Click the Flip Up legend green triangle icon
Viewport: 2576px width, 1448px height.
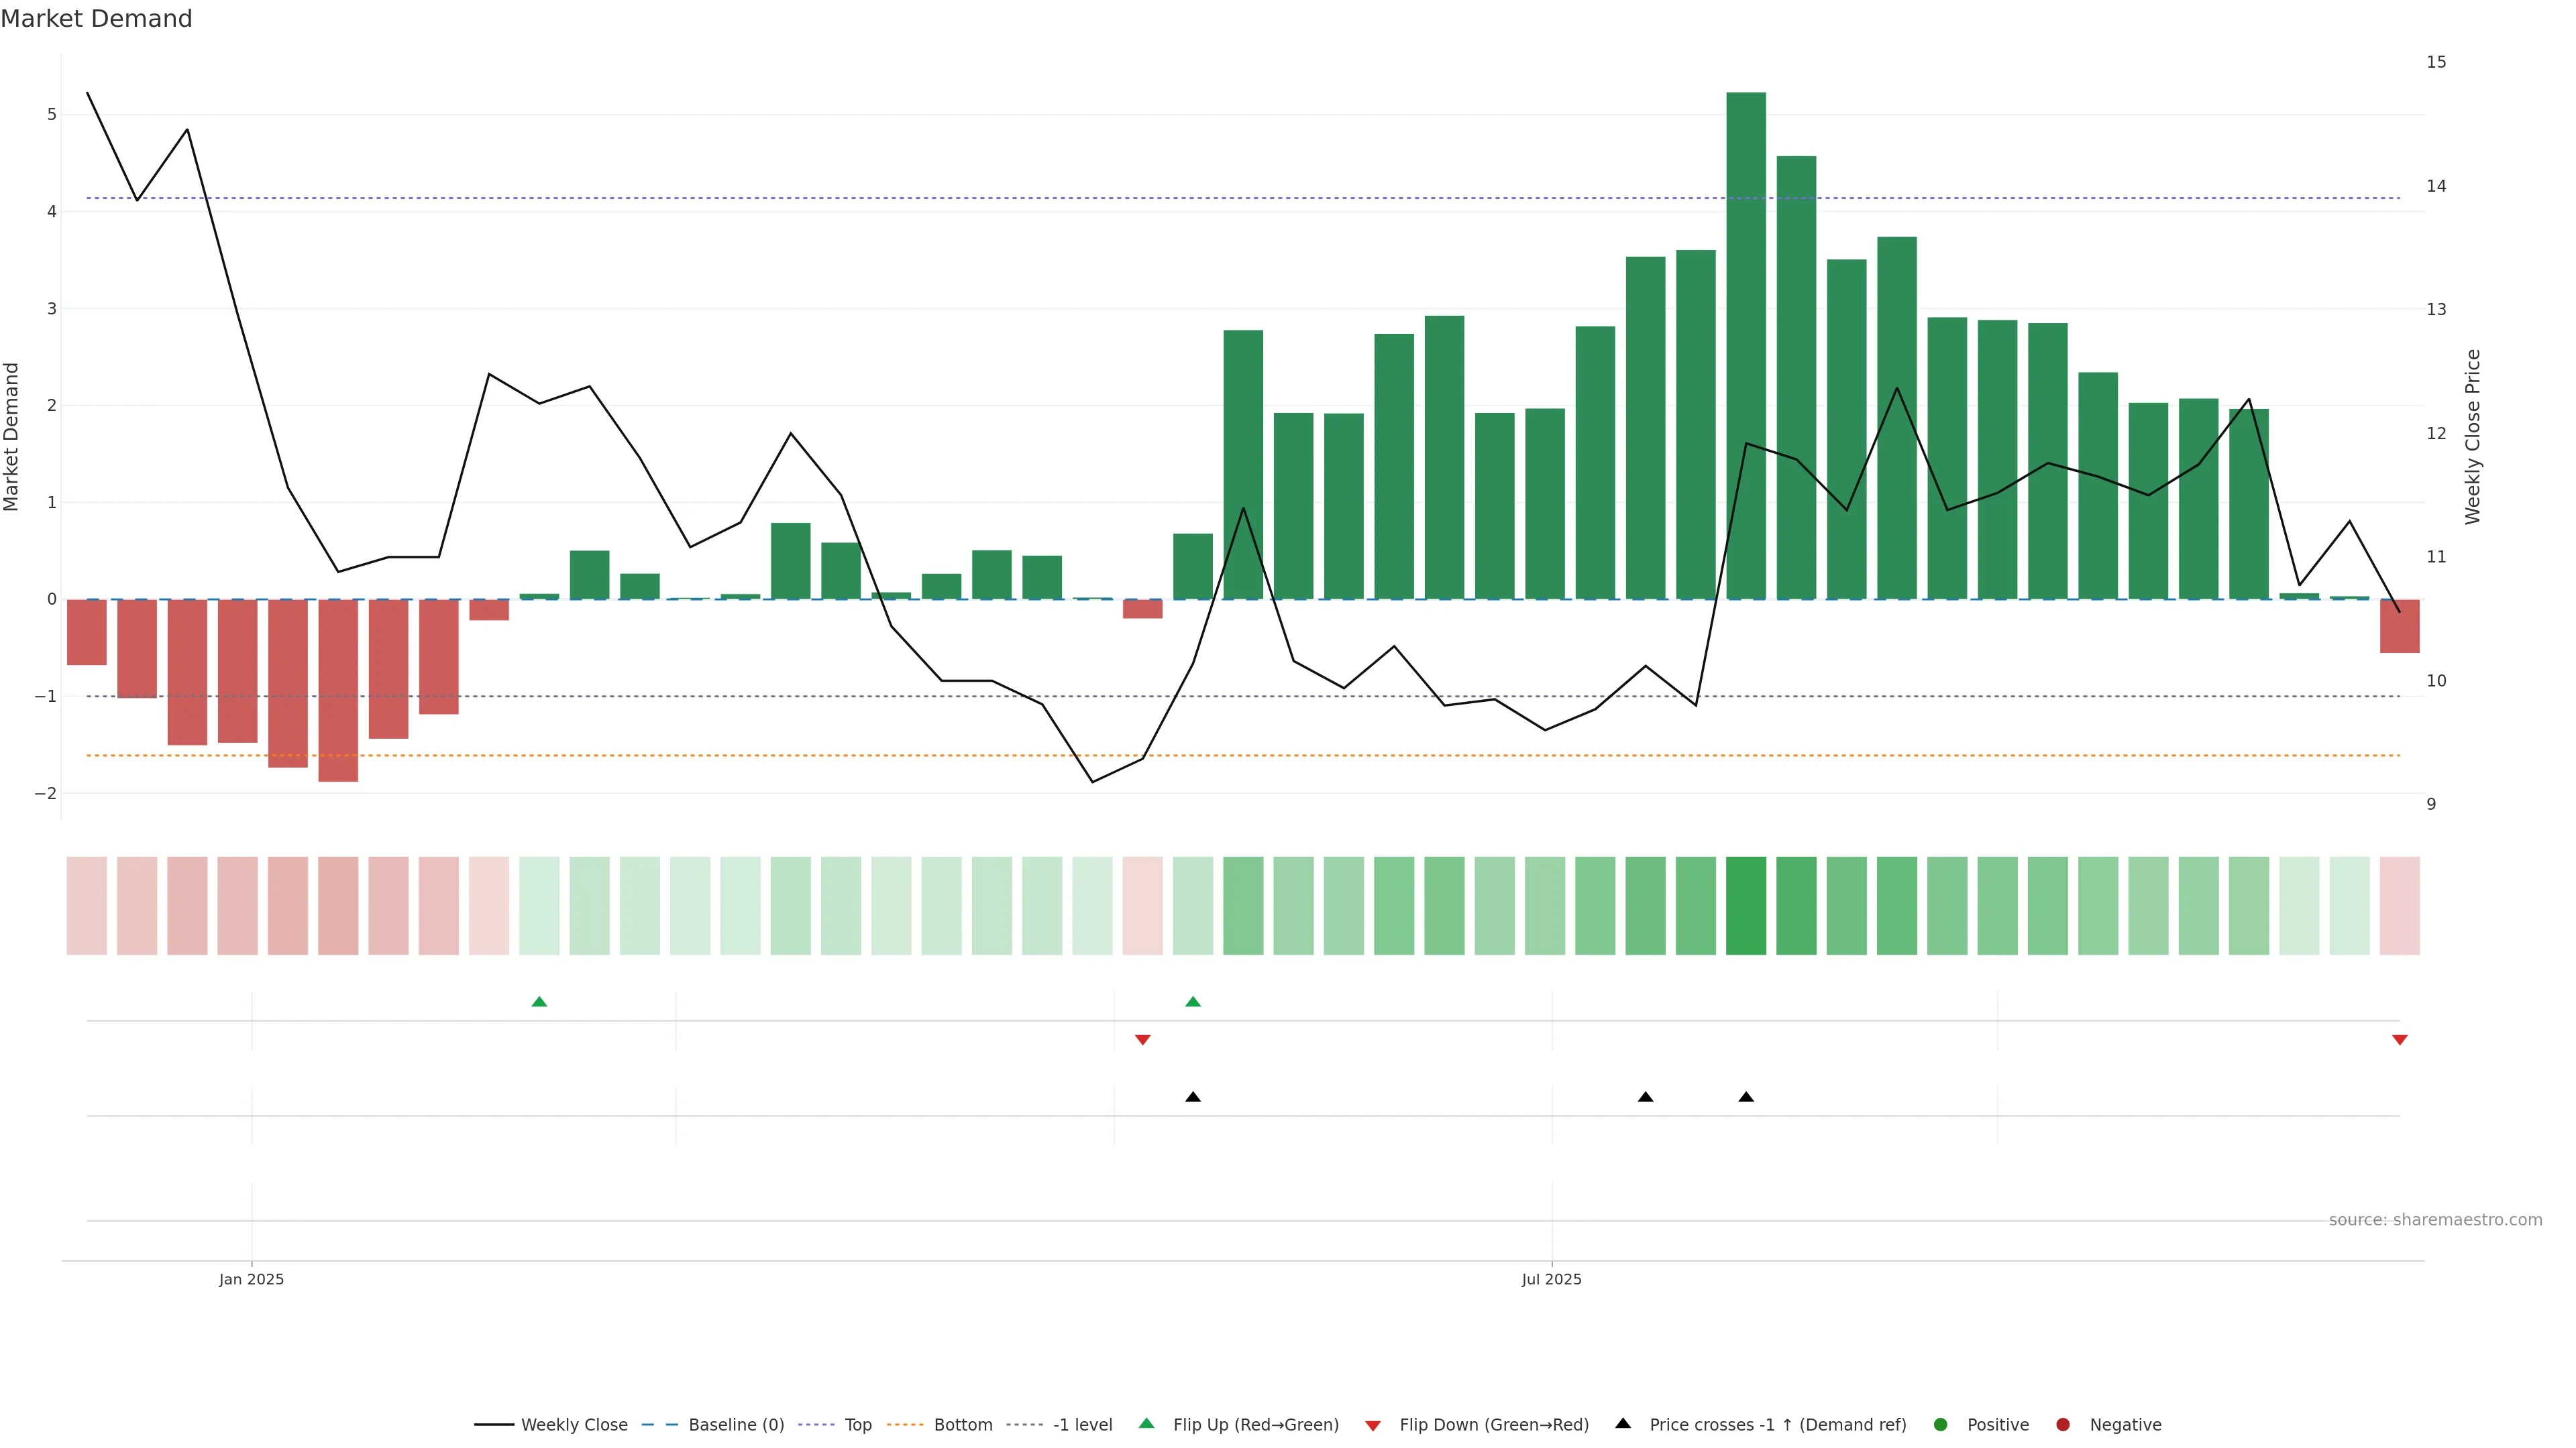(1146, 1423)
